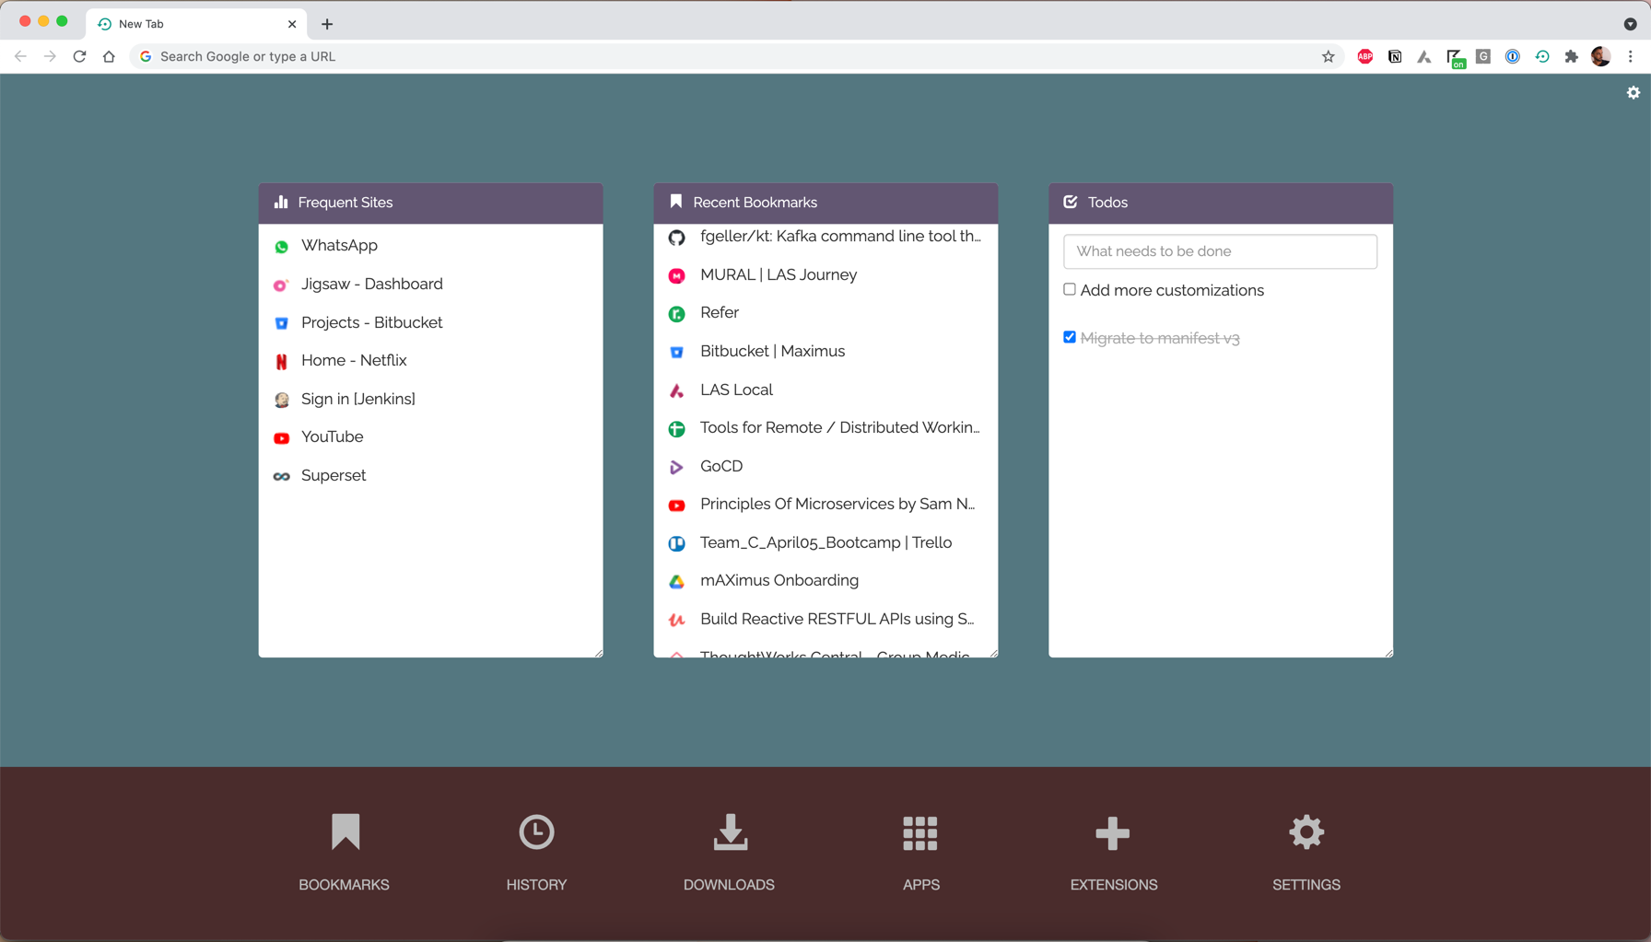Select the New Tab browser tab

195,24
